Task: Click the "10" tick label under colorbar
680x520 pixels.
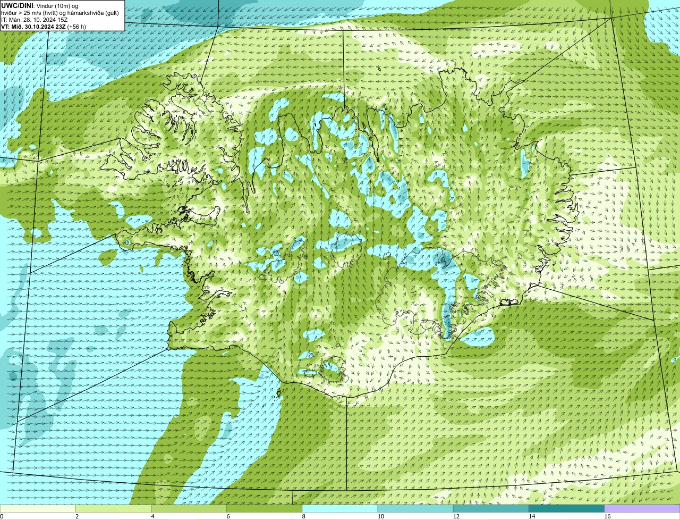Action: point(380,516)
